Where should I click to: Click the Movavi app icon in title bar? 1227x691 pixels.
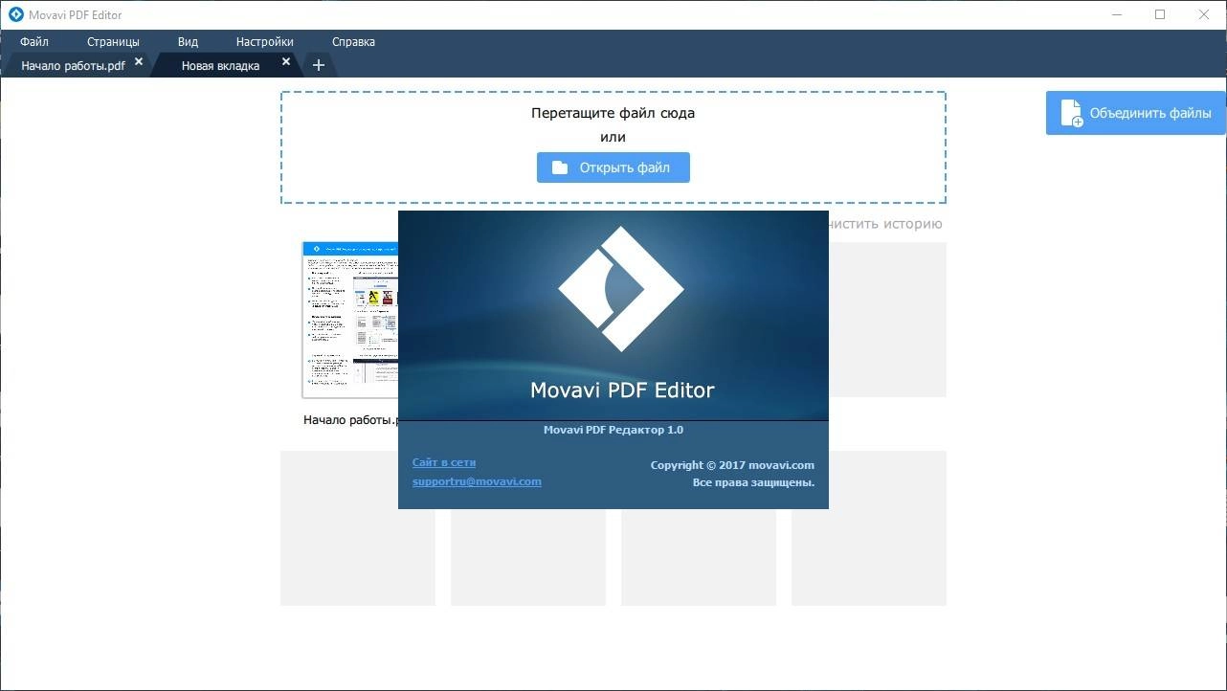(x=15, y=14)
